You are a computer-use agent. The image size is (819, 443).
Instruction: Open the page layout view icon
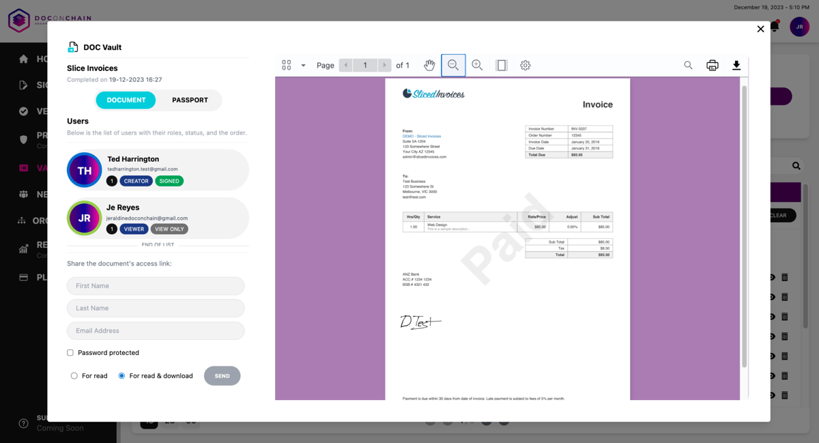point(502,65)
